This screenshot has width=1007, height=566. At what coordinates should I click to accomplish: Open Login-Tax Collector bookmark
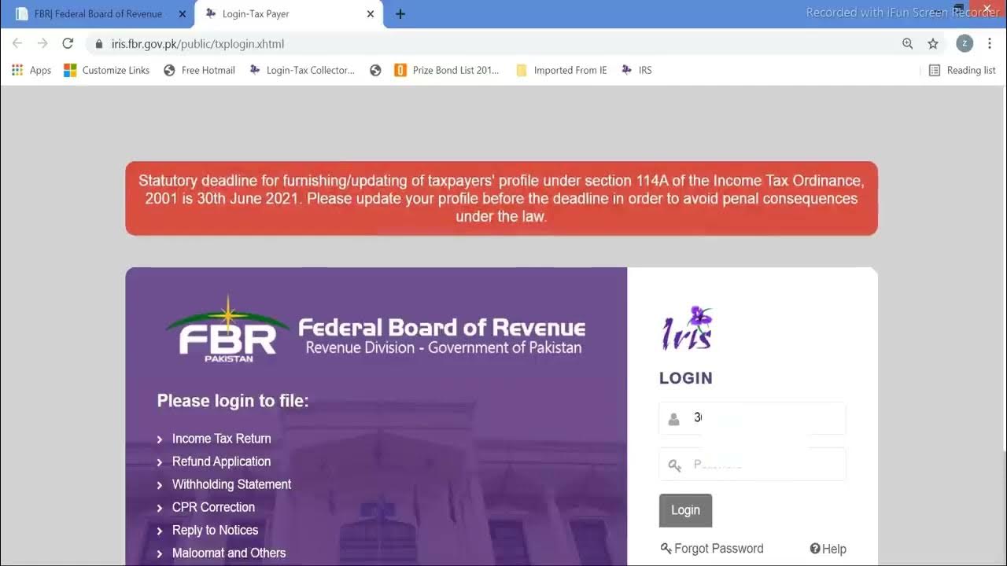(x=301, y=70)
